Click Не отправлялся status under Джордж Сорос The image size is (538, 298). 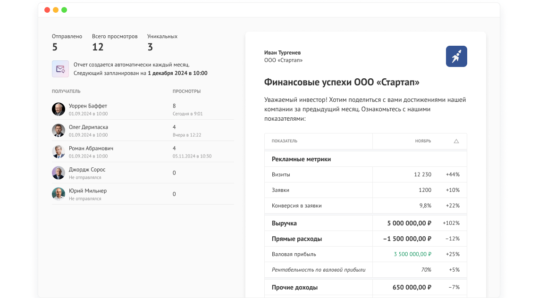coord(85,178)
